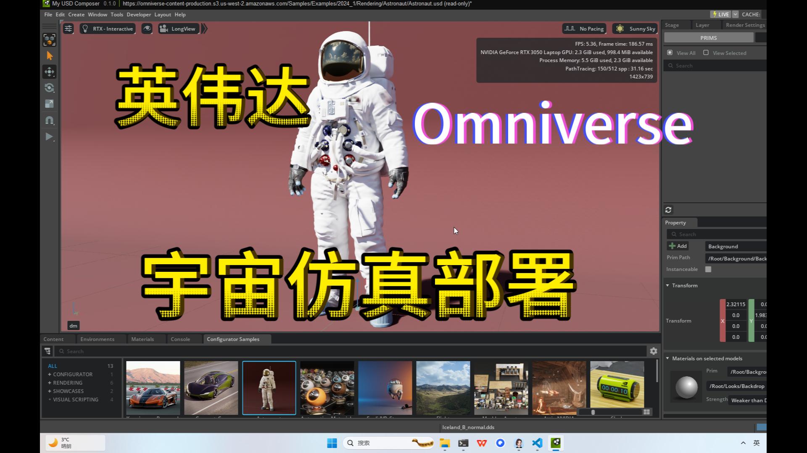Toggle the Instanceable checkbox
Screen dimensions: 807x453
(x=708, y=269)
